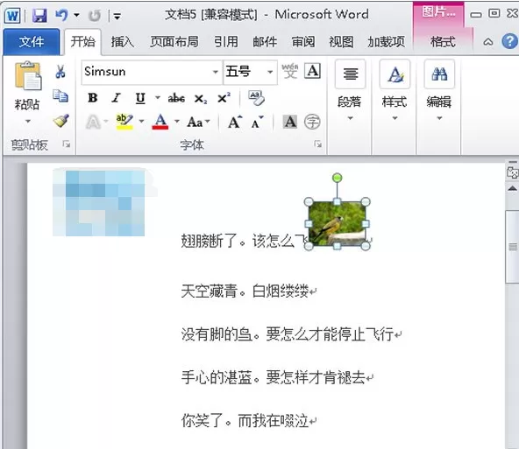Open the 加载项 tab
The width and height of the screenshot is (519, 449).
(x=387, y=42)
